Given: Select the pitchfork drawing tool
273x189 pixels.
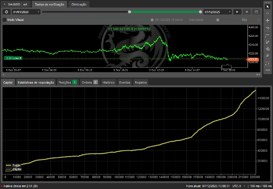Looking at the screenshot, I should pos(268,56).
